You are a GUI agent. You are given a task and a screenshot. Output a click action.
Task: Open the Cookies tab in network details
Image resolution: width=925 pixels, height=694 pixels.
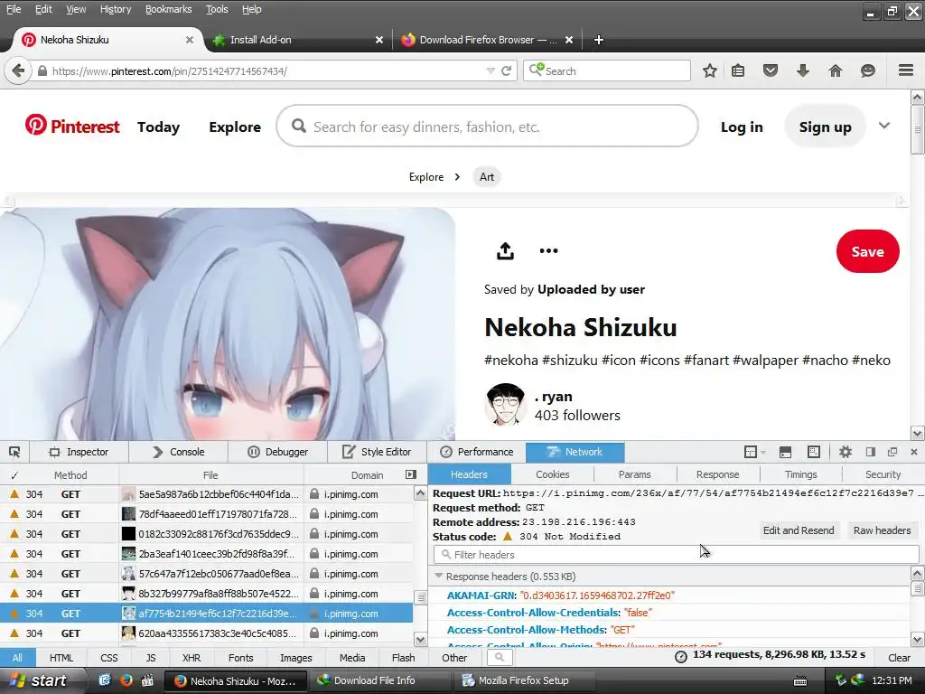[552, 474]
